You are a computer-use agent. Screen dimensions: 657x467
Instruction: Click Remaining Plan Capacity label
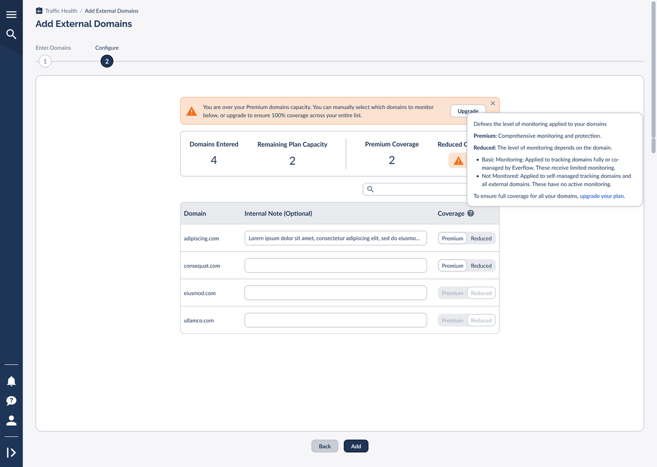[x=292, y=145]
